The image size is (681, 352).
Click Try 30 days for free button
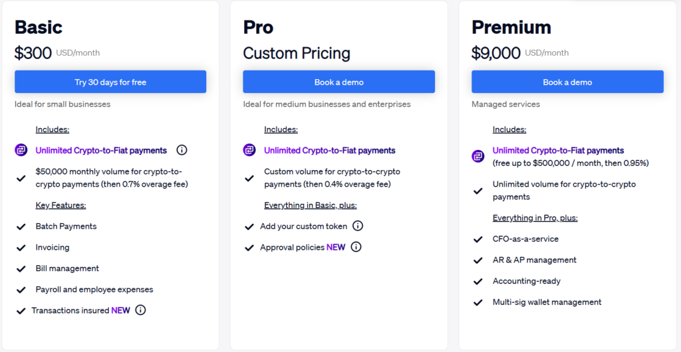tap(110, 82)
